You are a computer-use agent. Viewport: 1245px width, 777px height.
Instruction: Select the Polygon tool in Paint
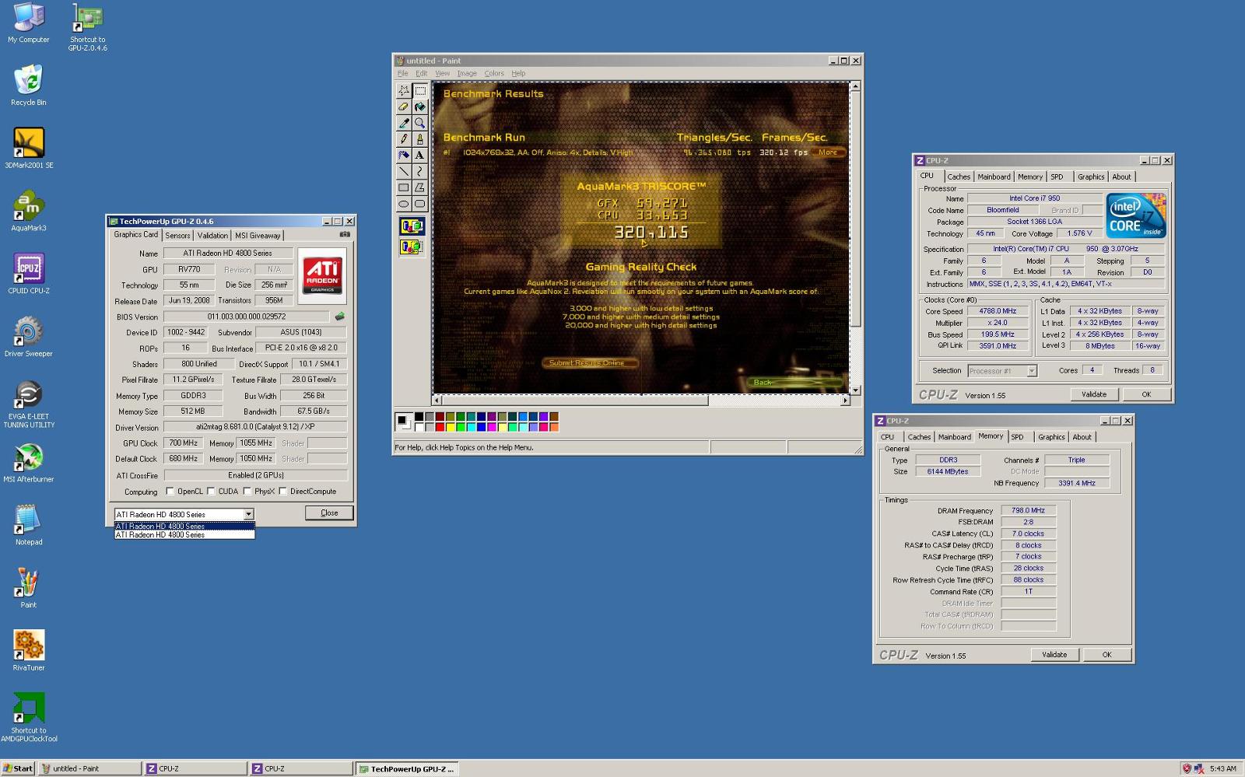(419, 187)
